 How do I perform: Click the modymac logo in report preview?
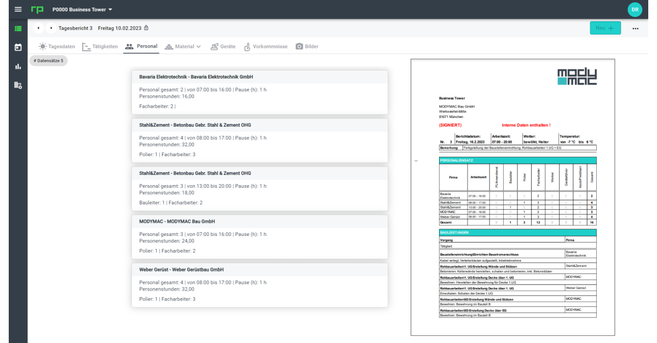(x=577, y=77)
